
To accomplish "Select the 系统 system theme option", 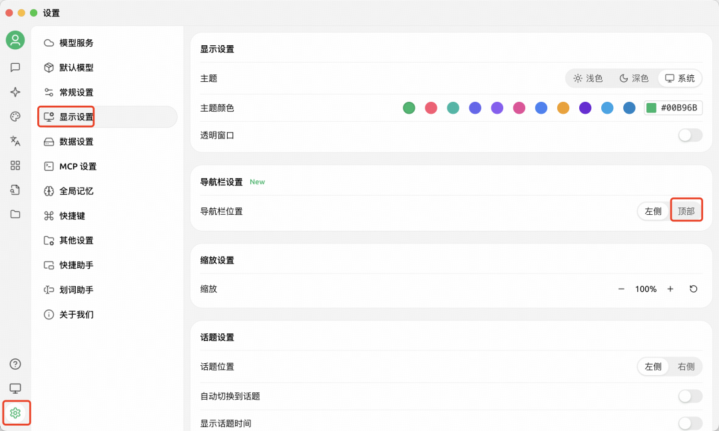I will [x=680, y=78].
